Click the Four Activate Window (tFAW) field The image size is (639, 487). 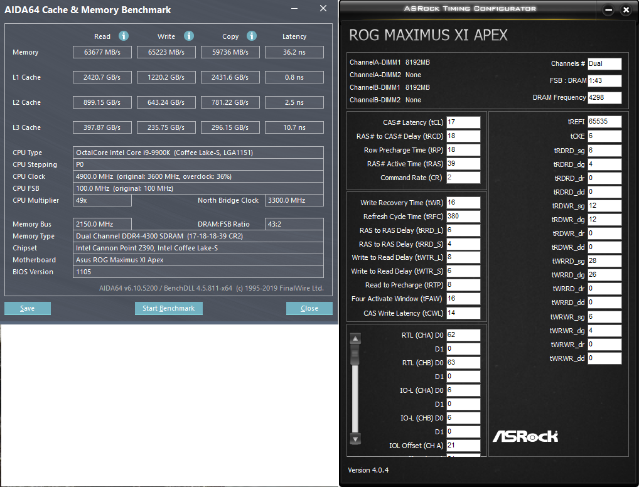coord(463,299)
